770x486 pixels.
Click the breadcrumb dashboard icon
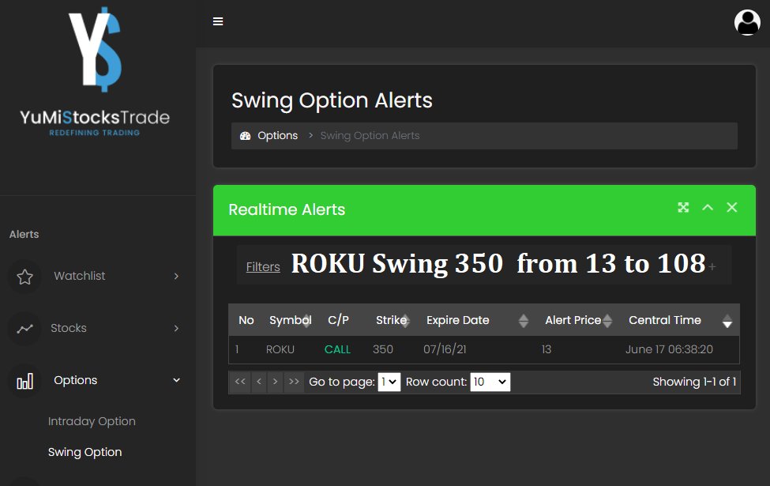245,136
